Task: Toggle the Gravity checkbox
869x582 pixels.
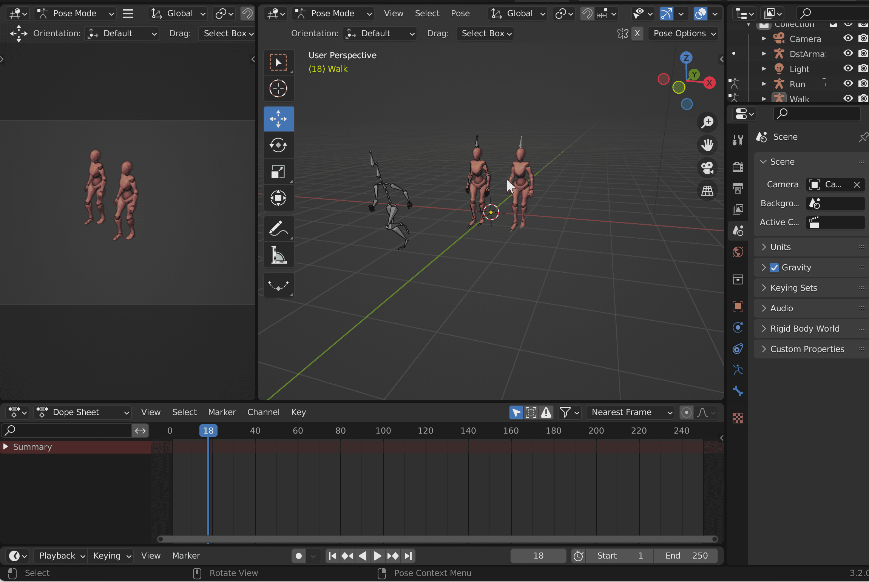Action: (774, 268)
